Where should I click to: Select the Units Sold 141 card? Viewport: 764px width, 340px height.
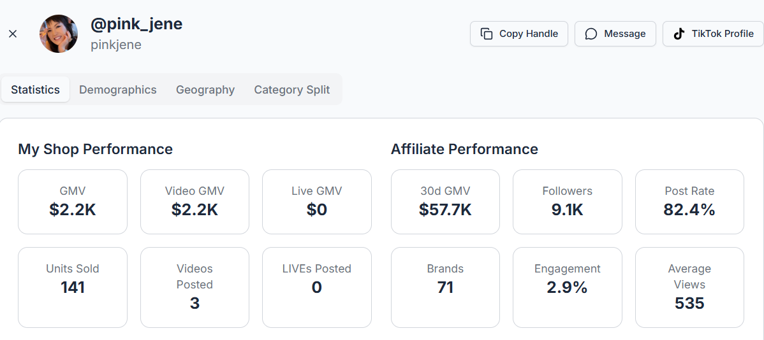(73, 287)
